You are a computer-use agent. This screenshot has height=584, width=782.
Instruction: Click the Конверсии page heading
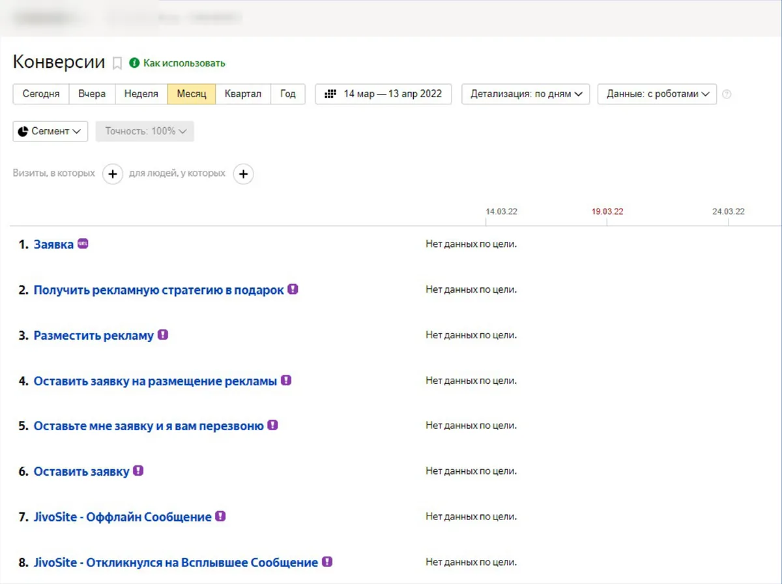59,63
